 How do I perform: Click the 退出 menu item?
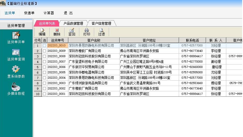(x=68, y=13)
